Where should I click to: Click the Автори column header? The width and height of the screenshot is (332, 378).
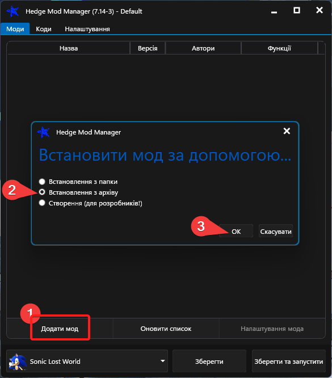click(203, 48)
